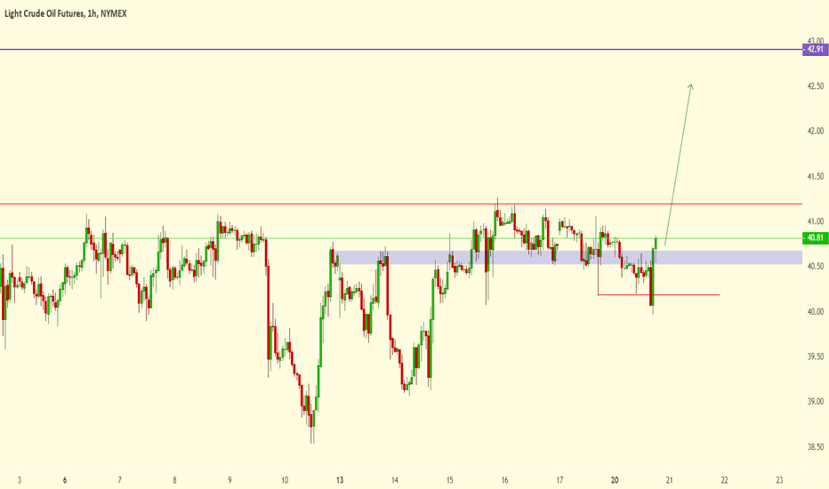Click date axis label 23
Viewport: 829px width, 489px height.
coord(780,480)
